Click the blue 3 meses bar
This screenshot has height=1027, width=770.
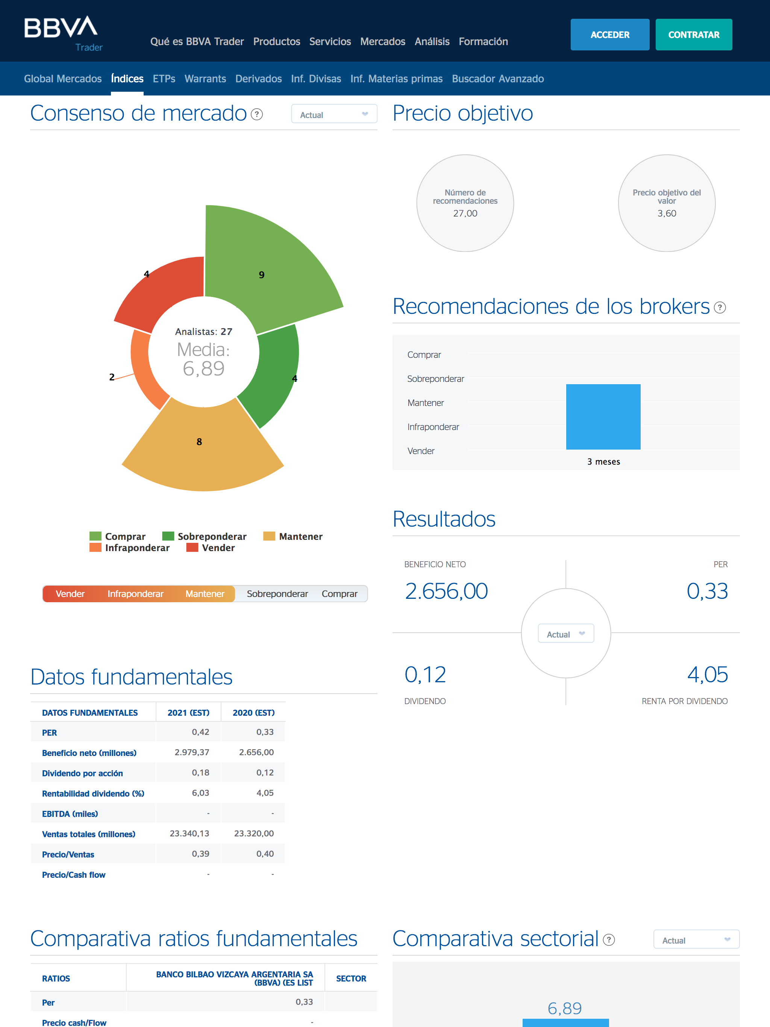603,417
